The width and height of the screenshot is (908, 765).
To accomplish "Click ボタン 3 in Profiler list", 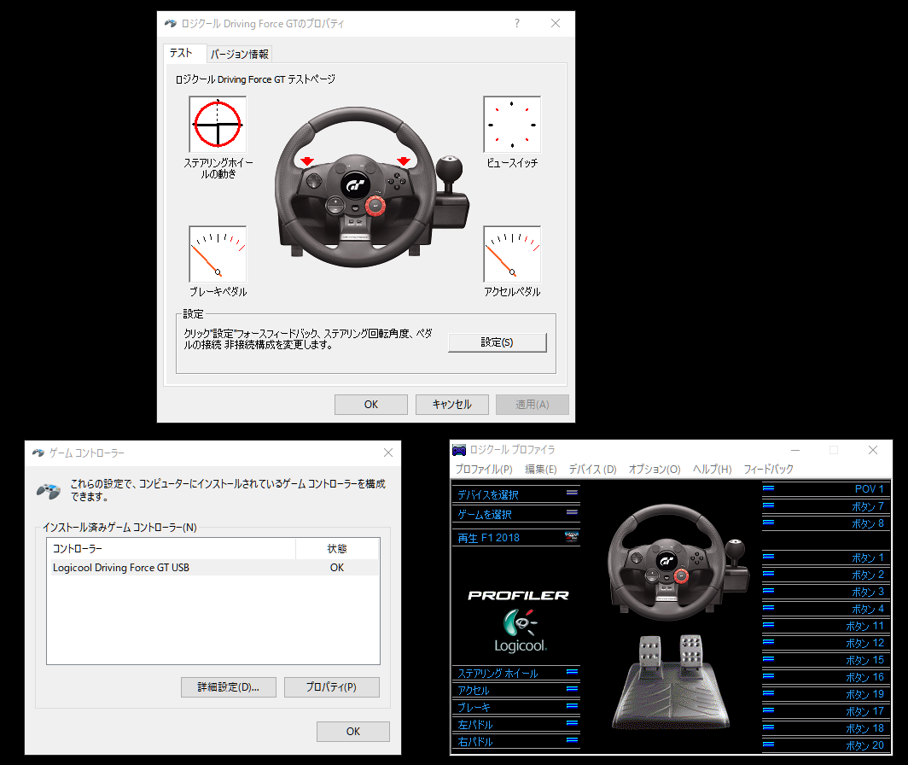I will 826,592.
